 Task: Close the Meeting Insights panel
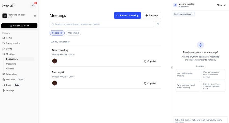[221, 5]
